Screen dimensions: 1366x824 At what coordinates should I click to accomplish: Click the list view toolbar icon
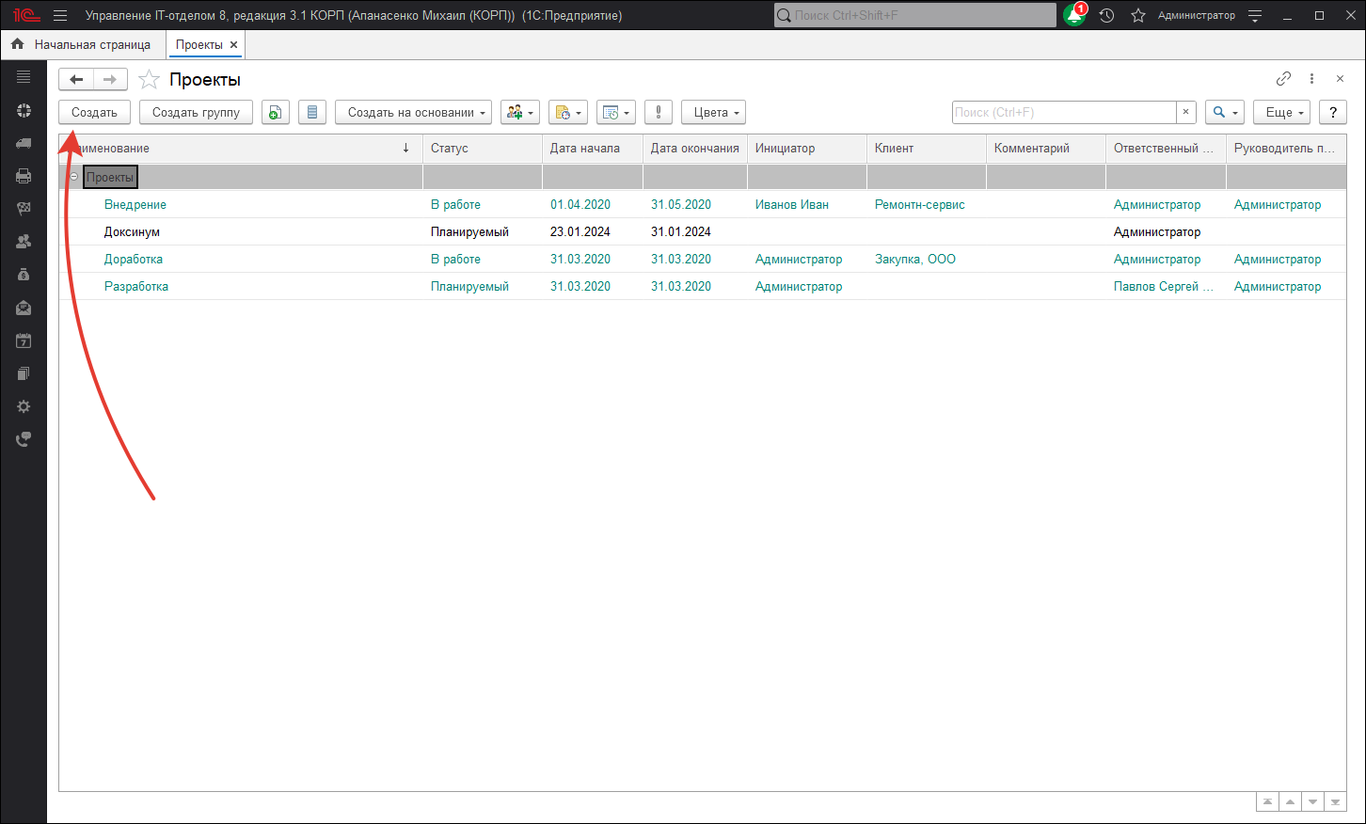pos(312,113)
